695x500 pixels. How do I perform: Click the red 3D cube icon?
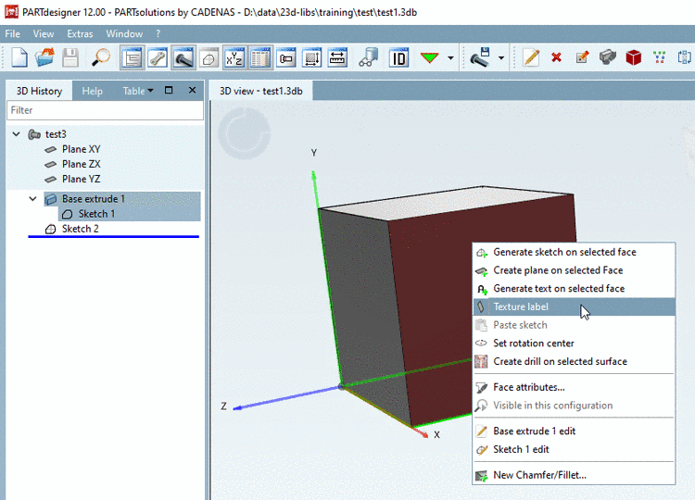[x=633, y=57]
